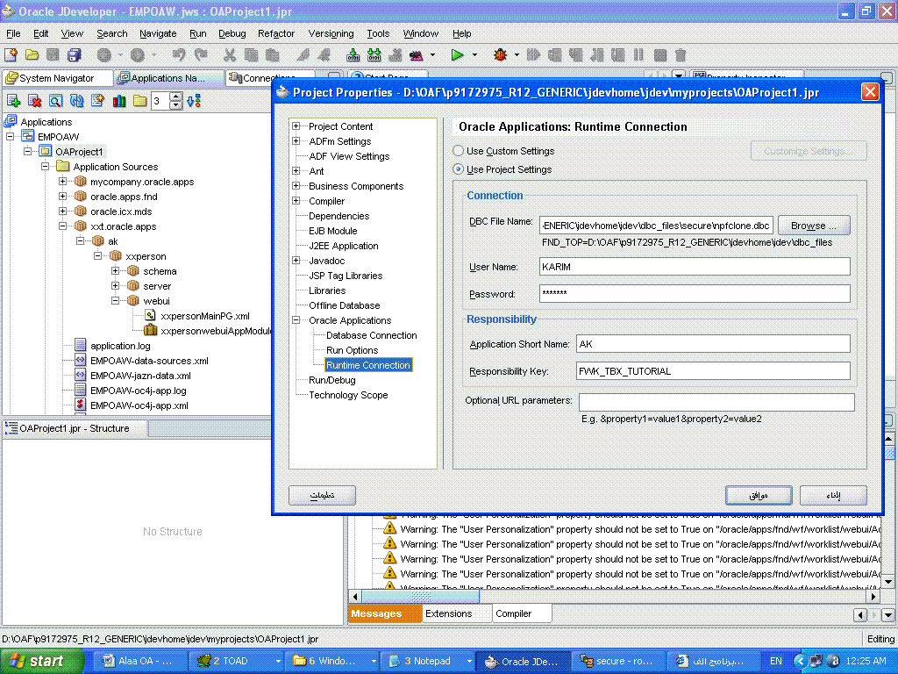Click the Make icon with single green arrow
898x674 pixels.
(353, 55)
